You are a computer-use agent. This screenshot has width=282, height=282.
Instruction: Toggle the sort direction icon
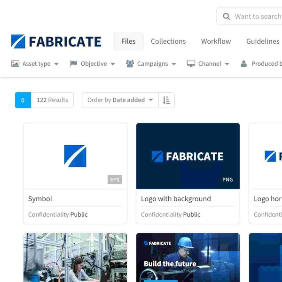[166, 100]
